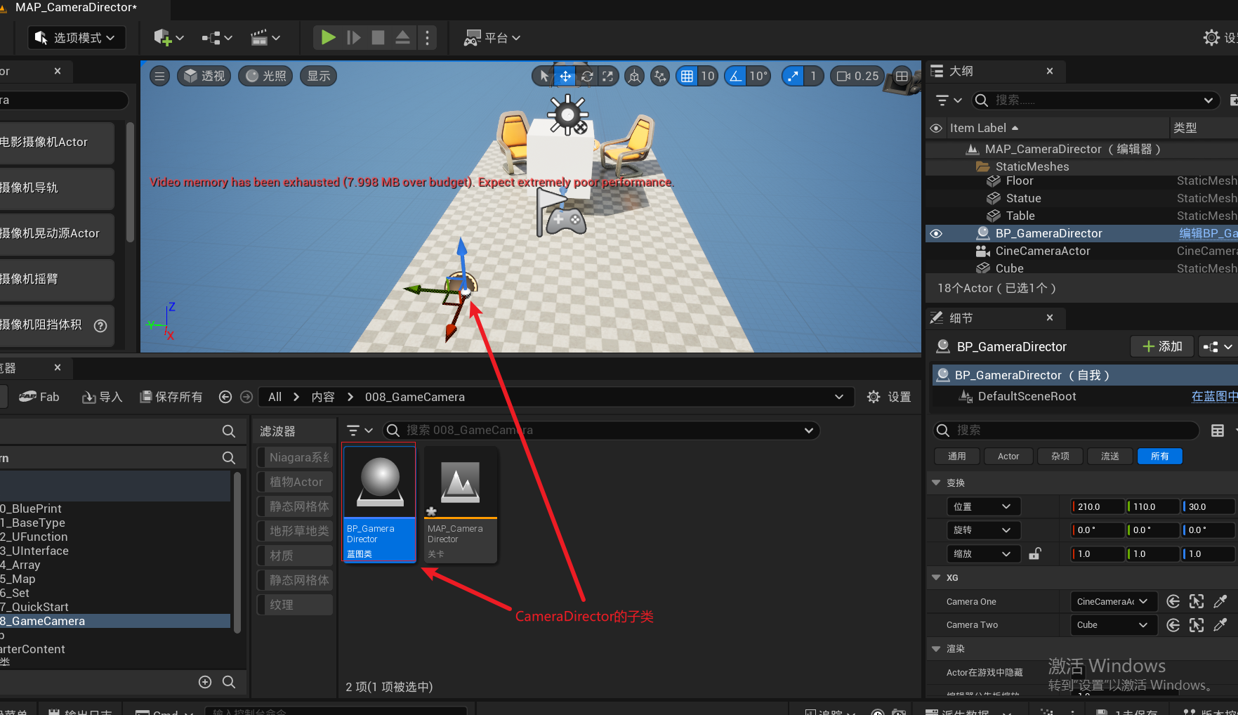
Task: Select the Statue actor in outliner
Action: [x=1023, y=198]
